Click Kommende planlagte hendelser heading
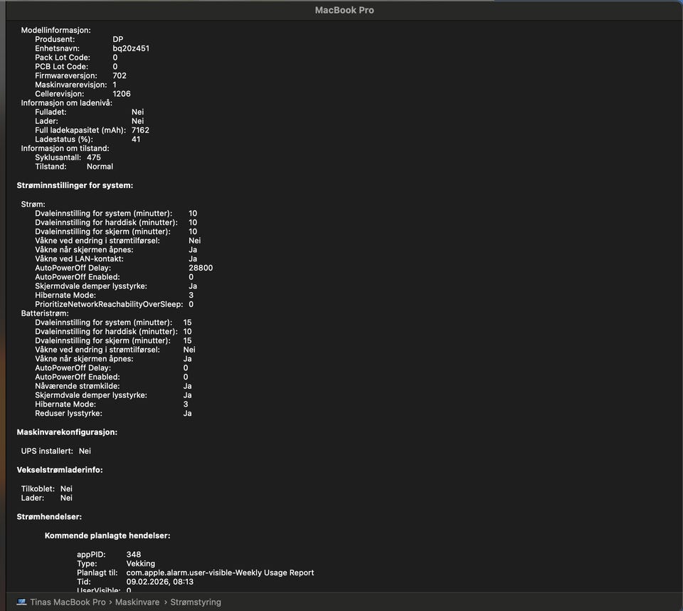The width and height of the screenshot is (683, 611). pyautogui.click(x=107, y=536)
